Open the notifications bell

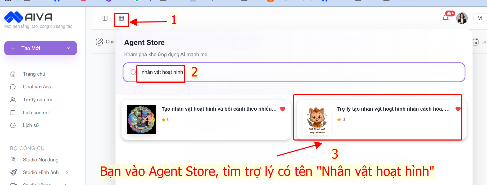click(x=445, y=18)
